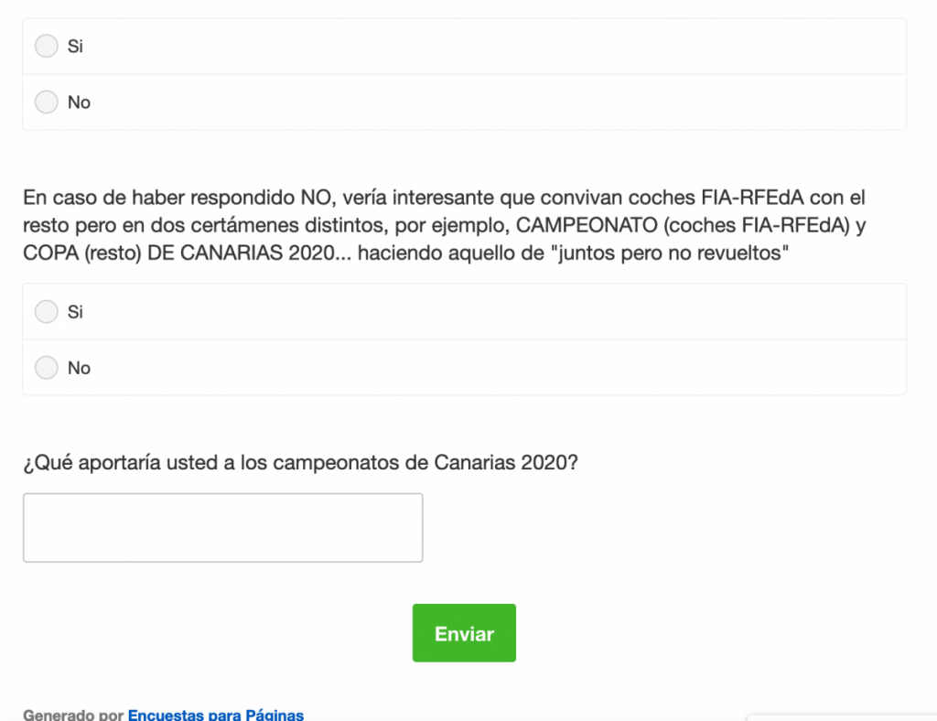Viewport: 937px width, 721px height.
Task: Choose "Si" radio under the FIA-RFEdA question
Action: click(46, 312)
